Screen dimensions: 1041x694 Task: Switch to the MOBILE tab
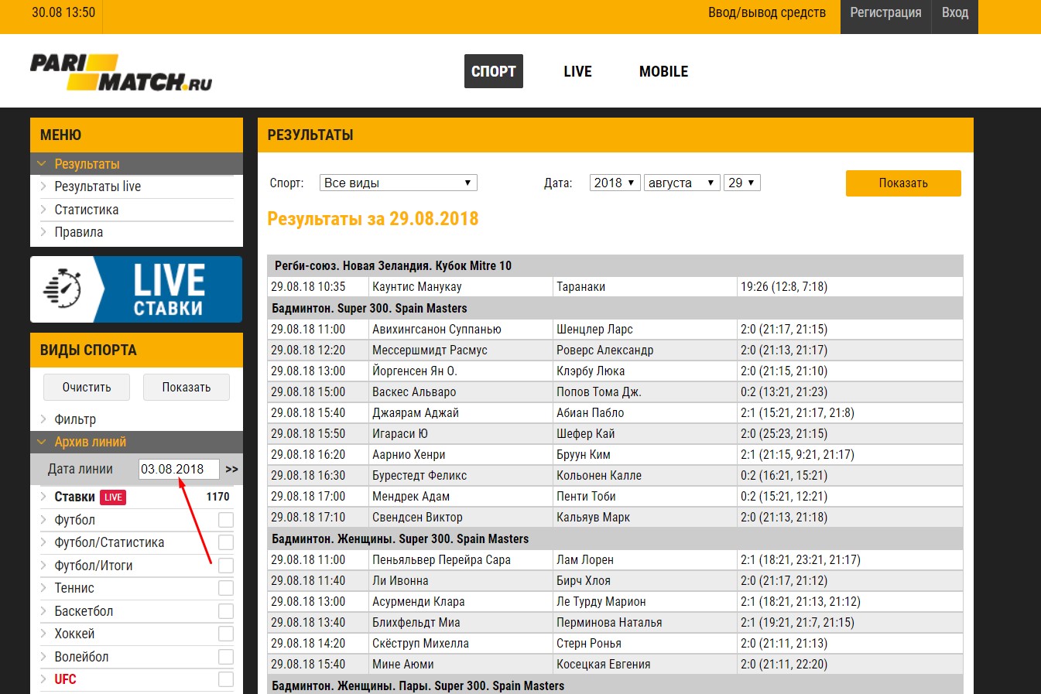tap(663, 71)
